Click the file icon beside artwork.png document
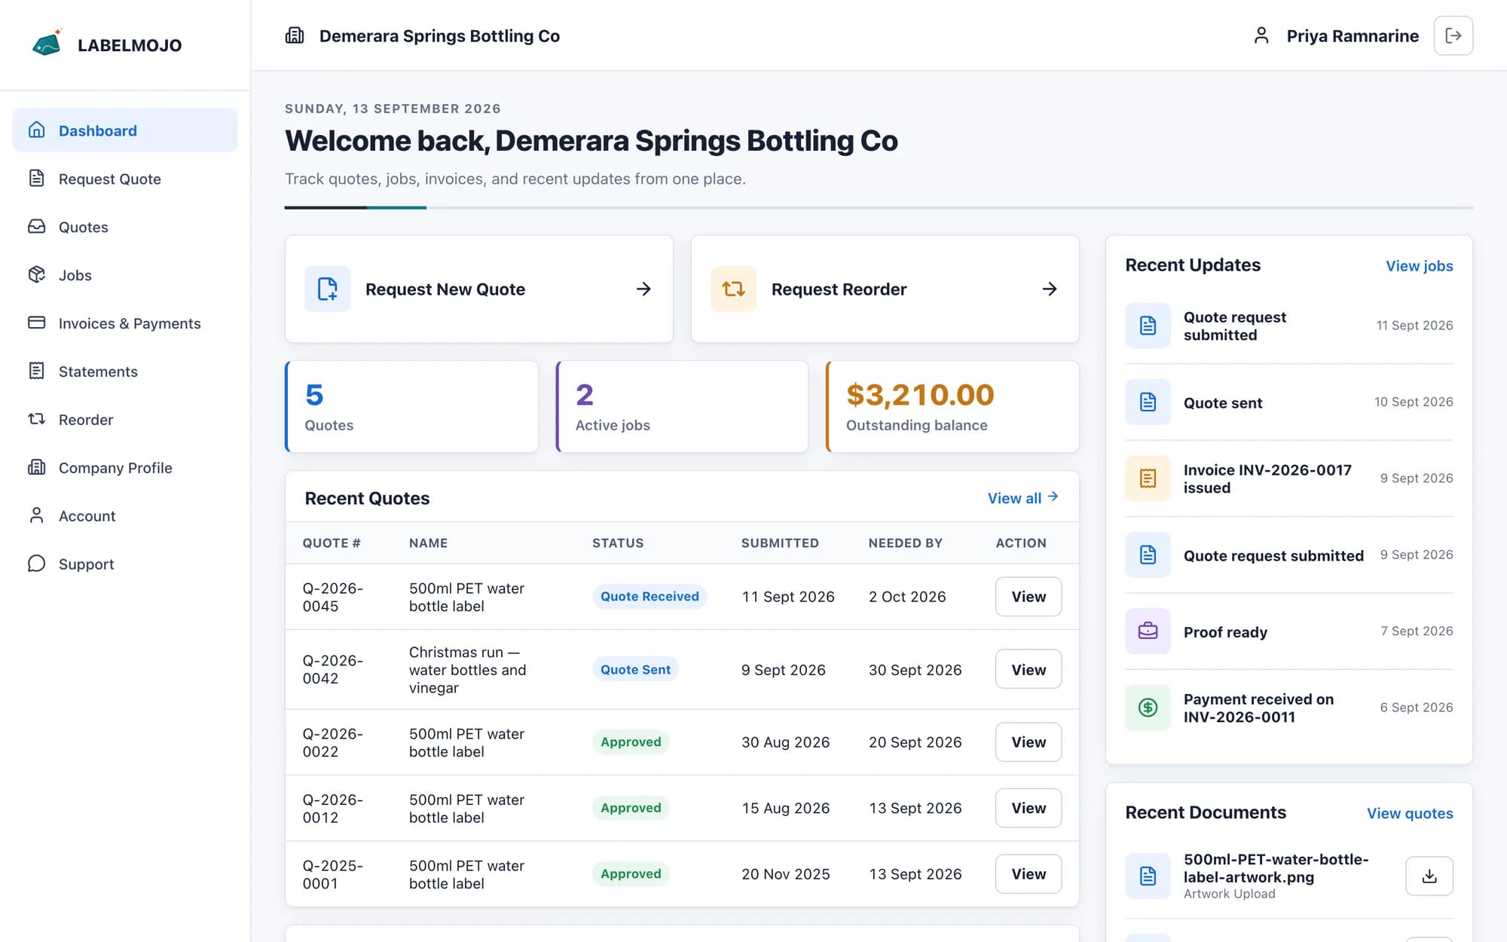Viewport: 1507px width, 942px height. [x=1148, y=876]
